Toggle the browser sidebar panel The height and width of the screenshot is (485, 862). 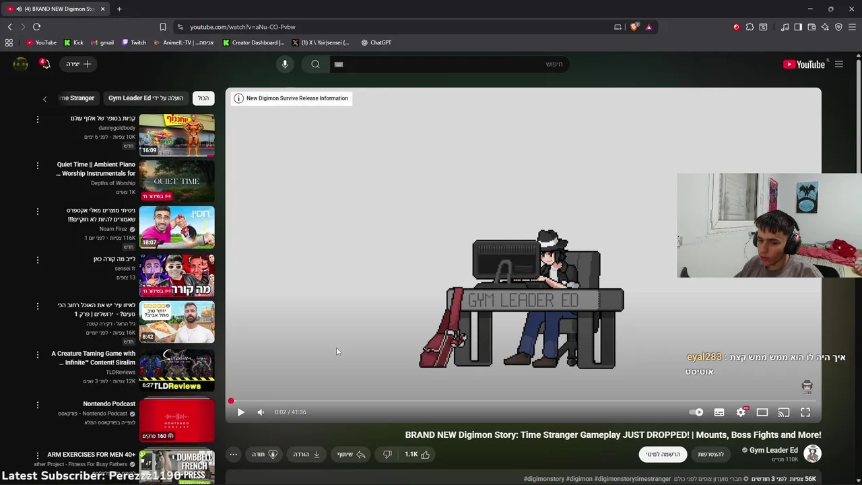(798, 27)
